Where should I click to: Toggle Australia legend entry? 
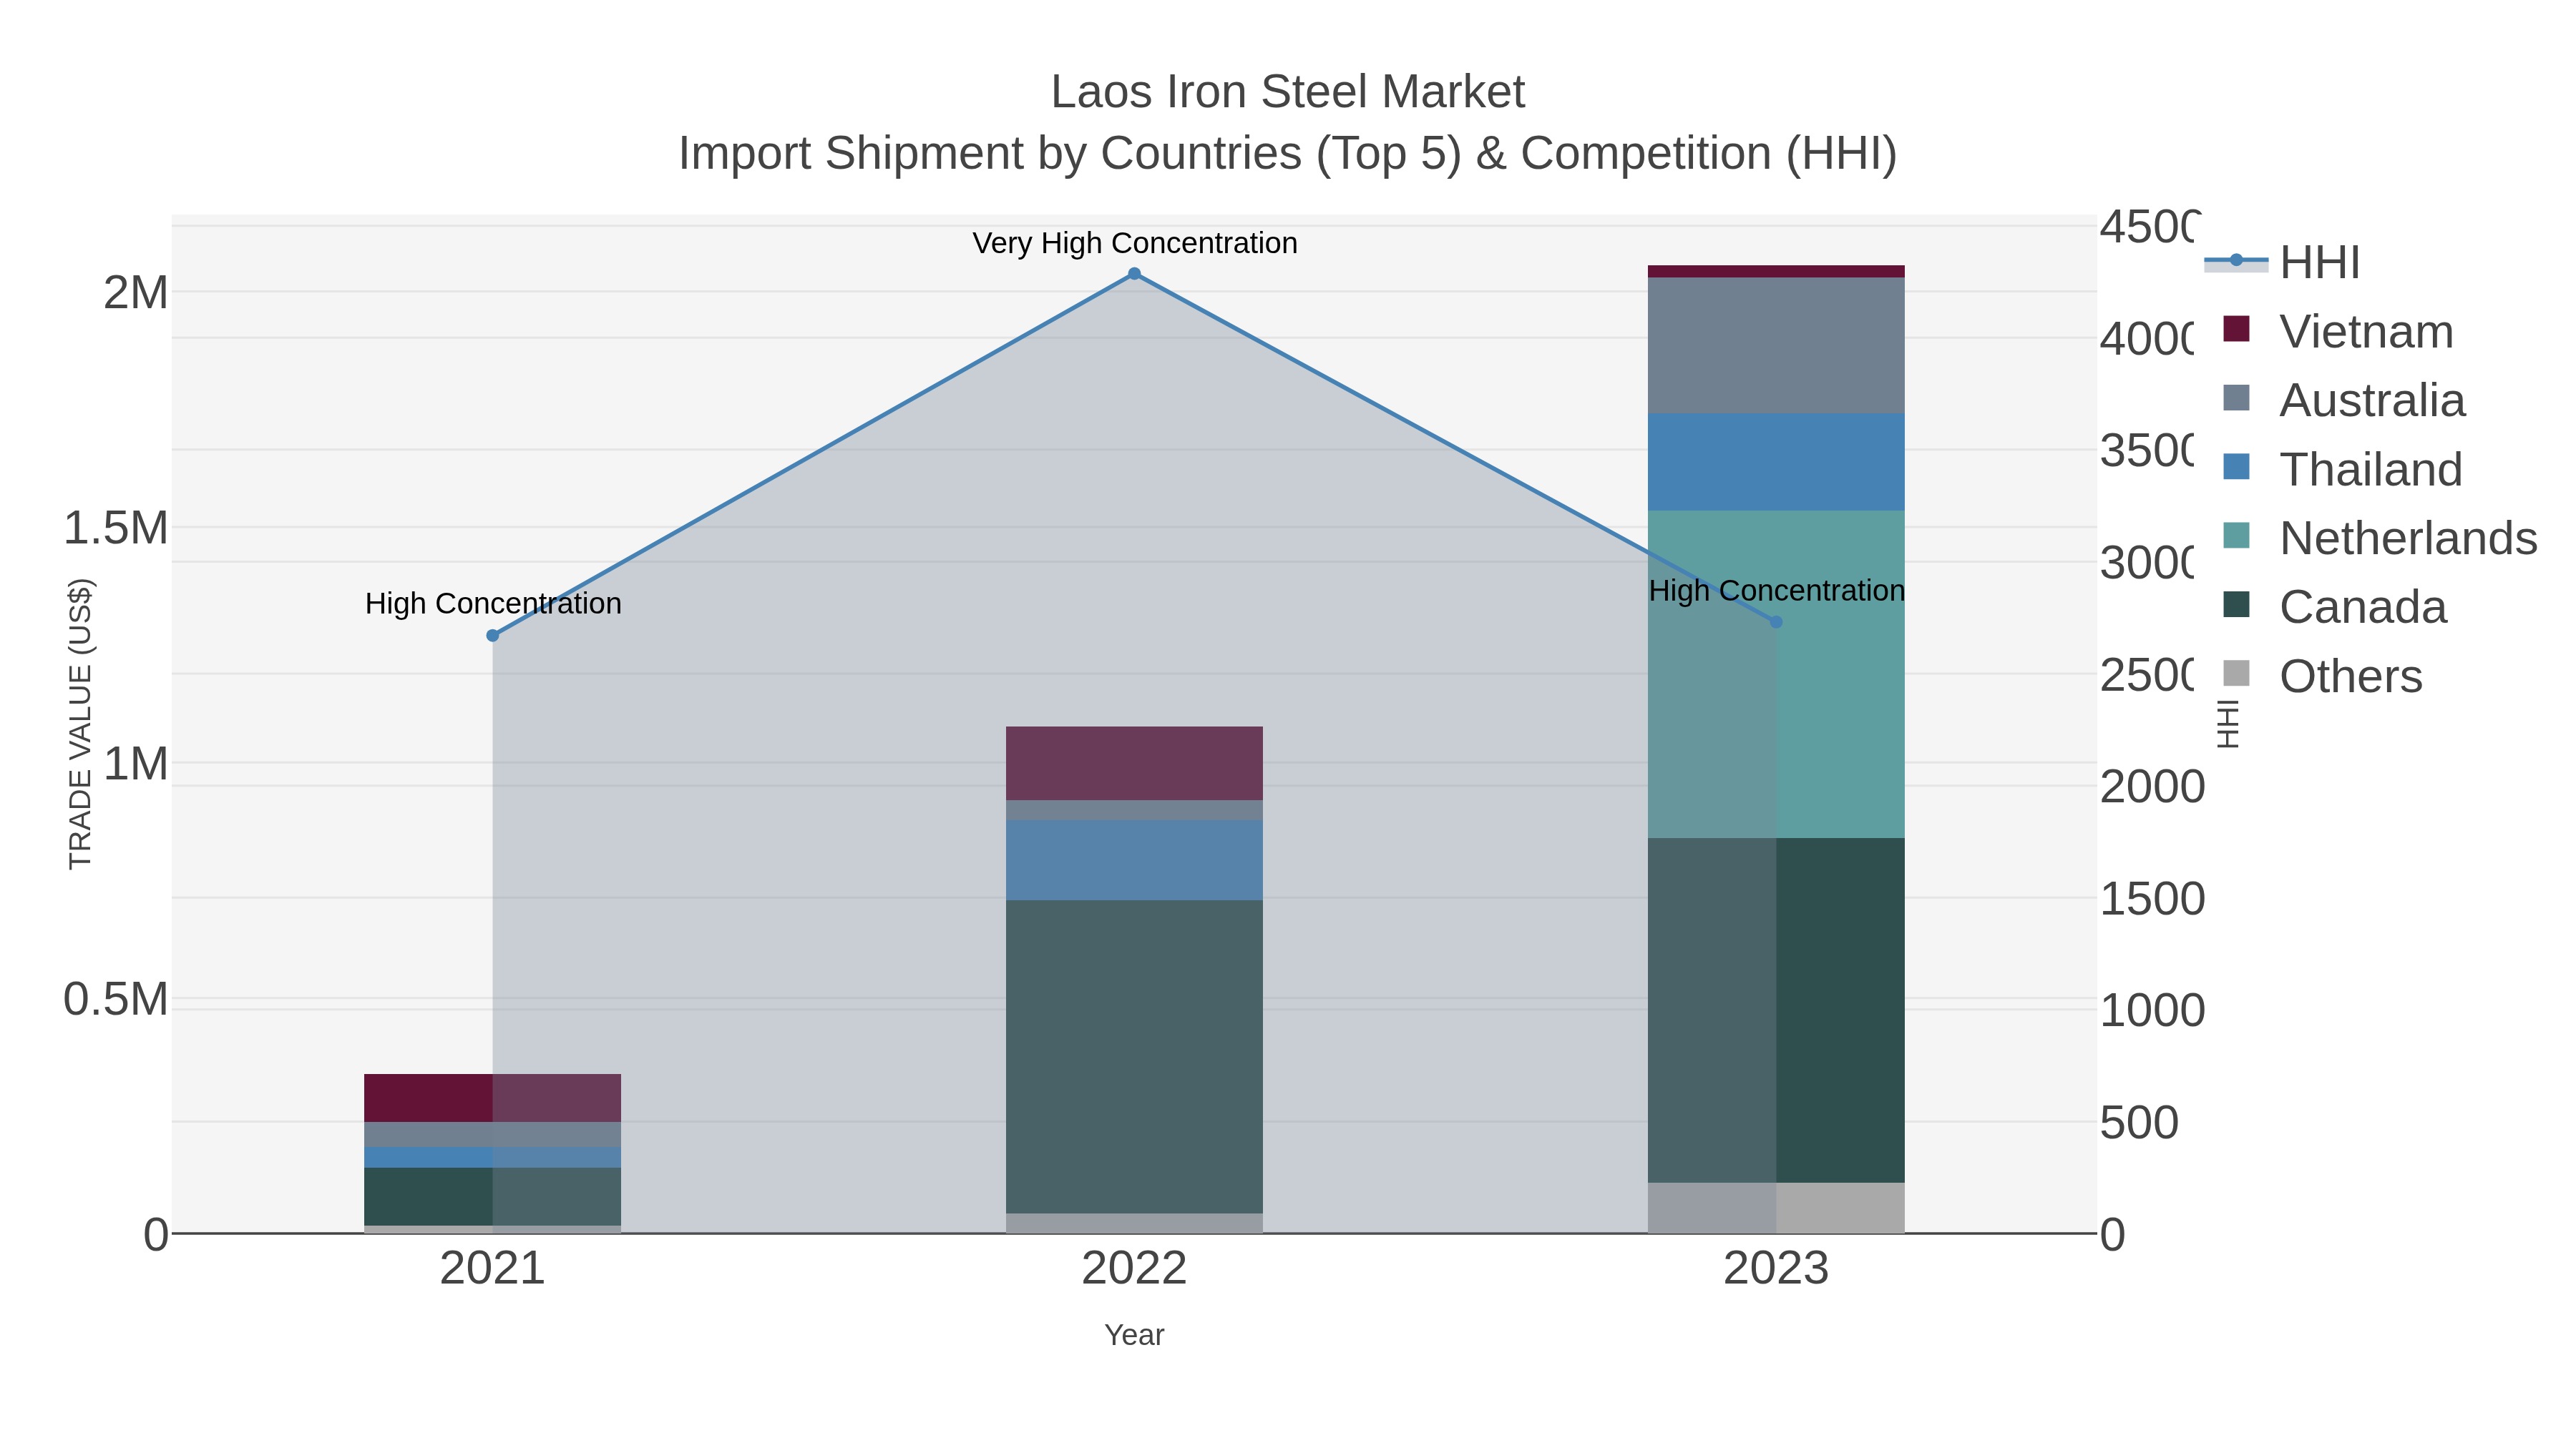tap(2344, 400)
